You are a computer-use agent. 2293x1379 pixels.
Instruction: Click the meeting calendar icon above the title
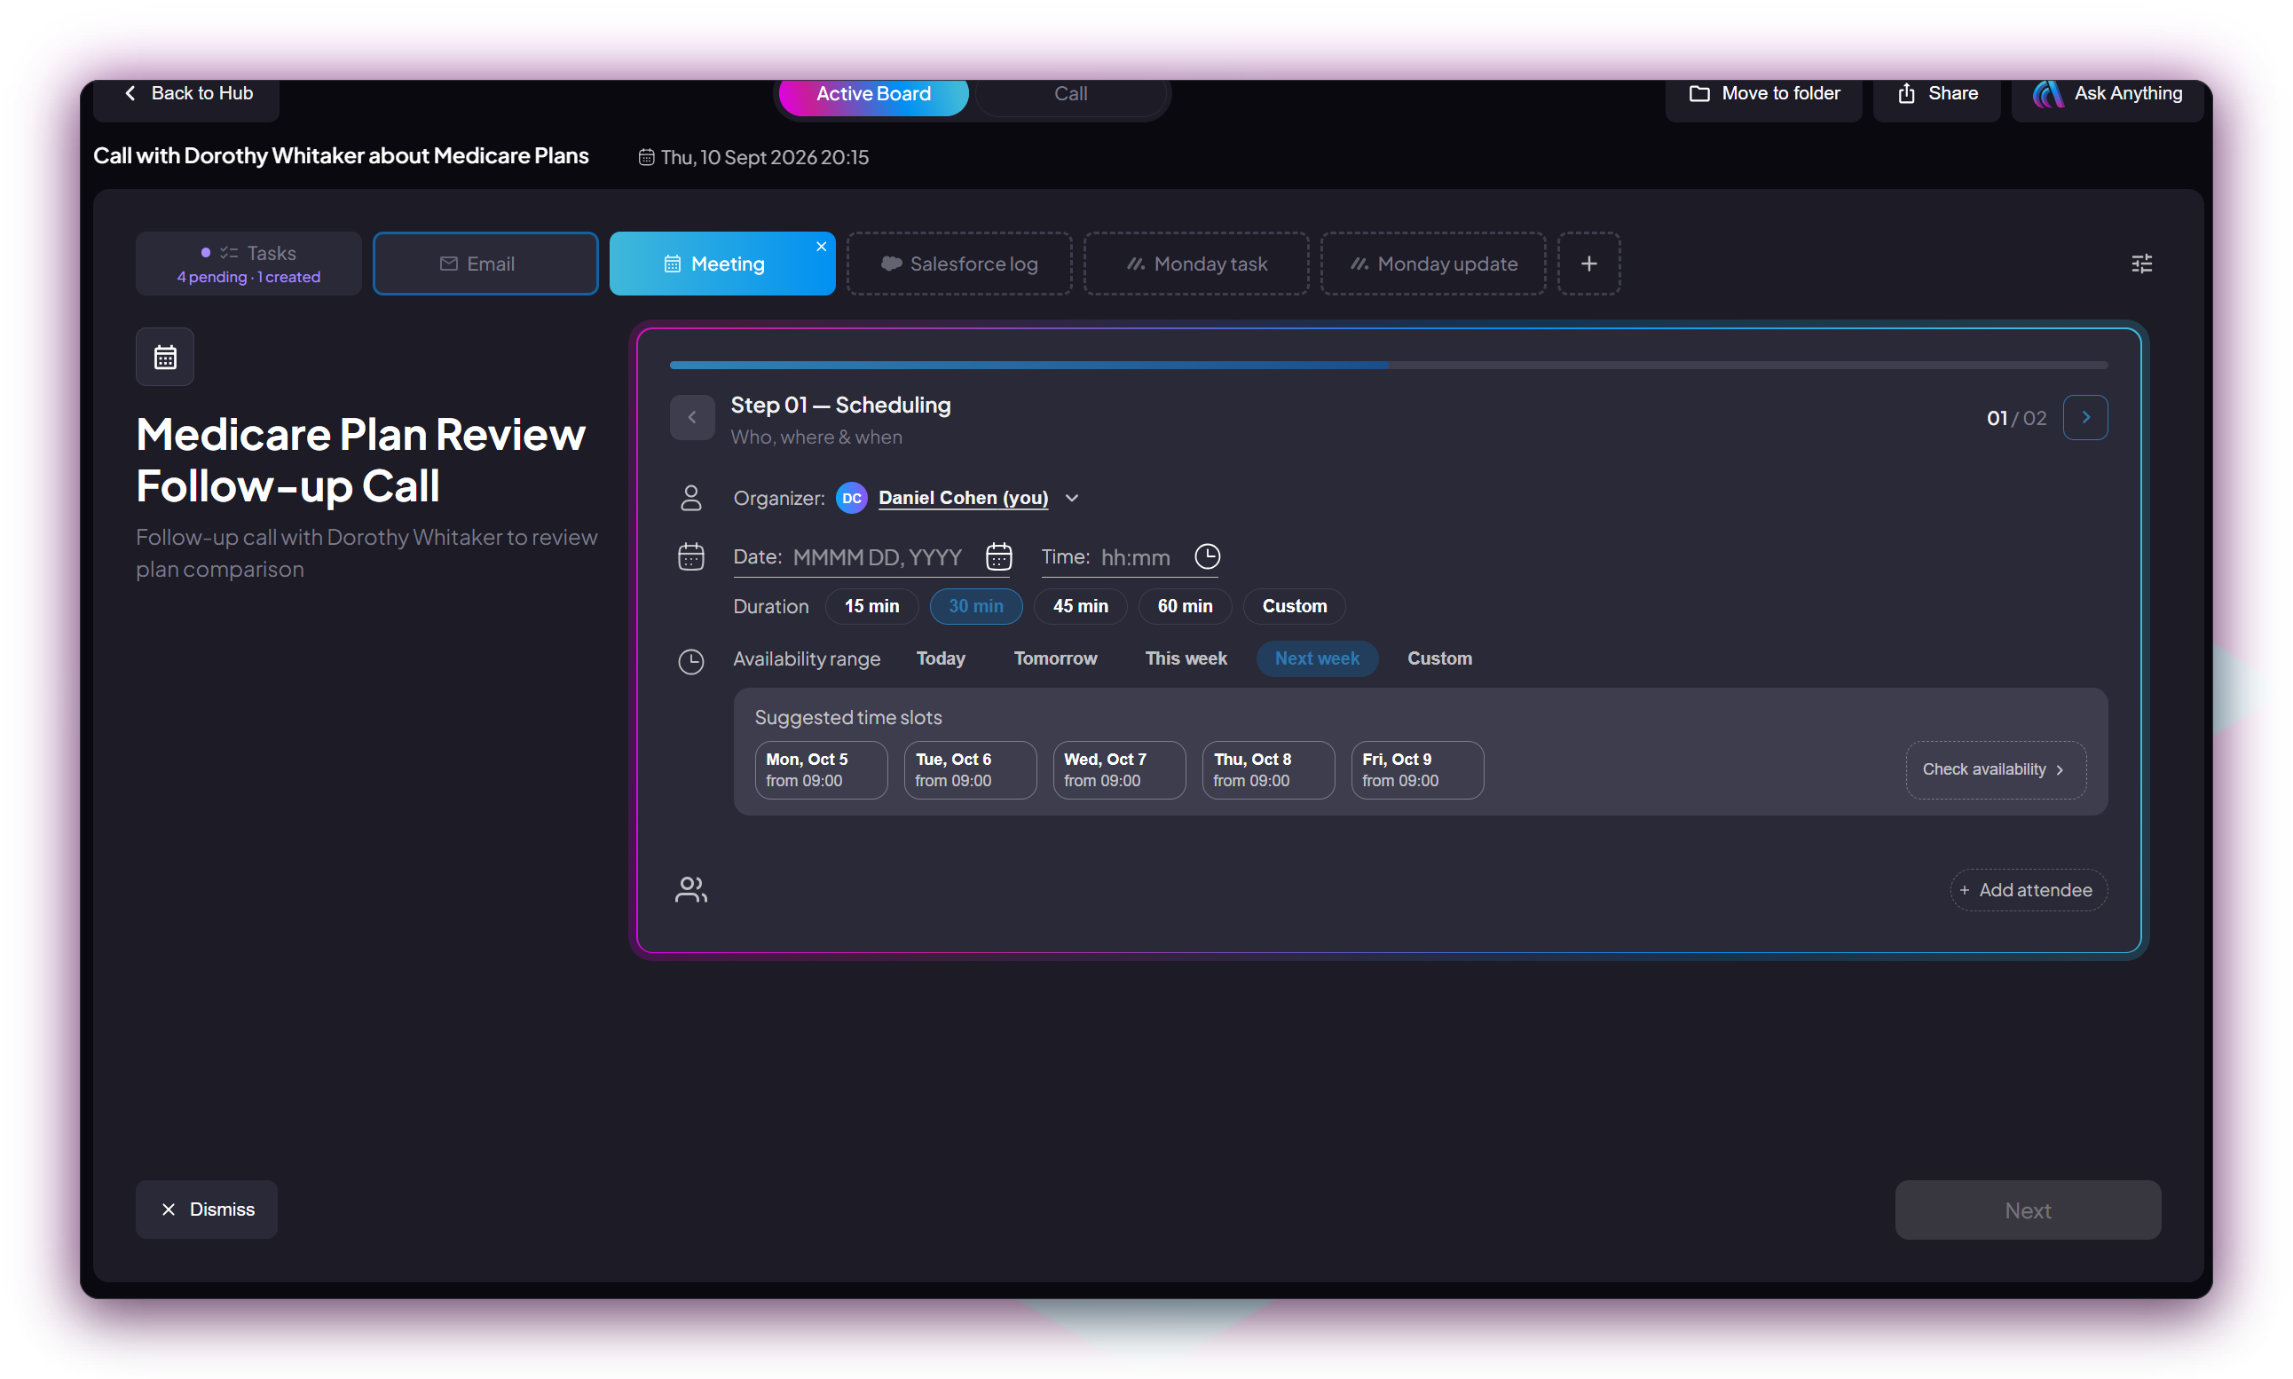point(165,357)
